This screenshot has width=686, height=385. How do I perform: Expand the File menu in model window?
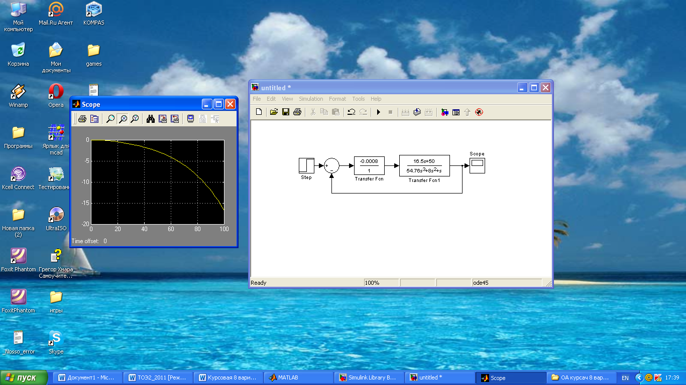[x=257, y=99]
